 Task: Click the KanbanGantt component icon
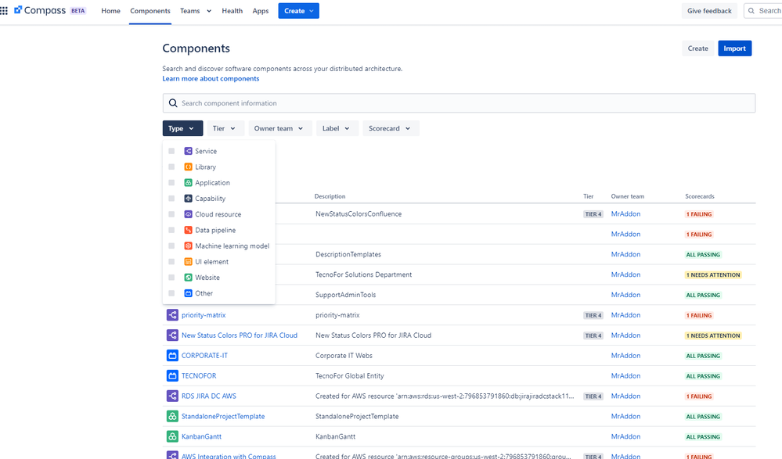click(x=172, y=436)
